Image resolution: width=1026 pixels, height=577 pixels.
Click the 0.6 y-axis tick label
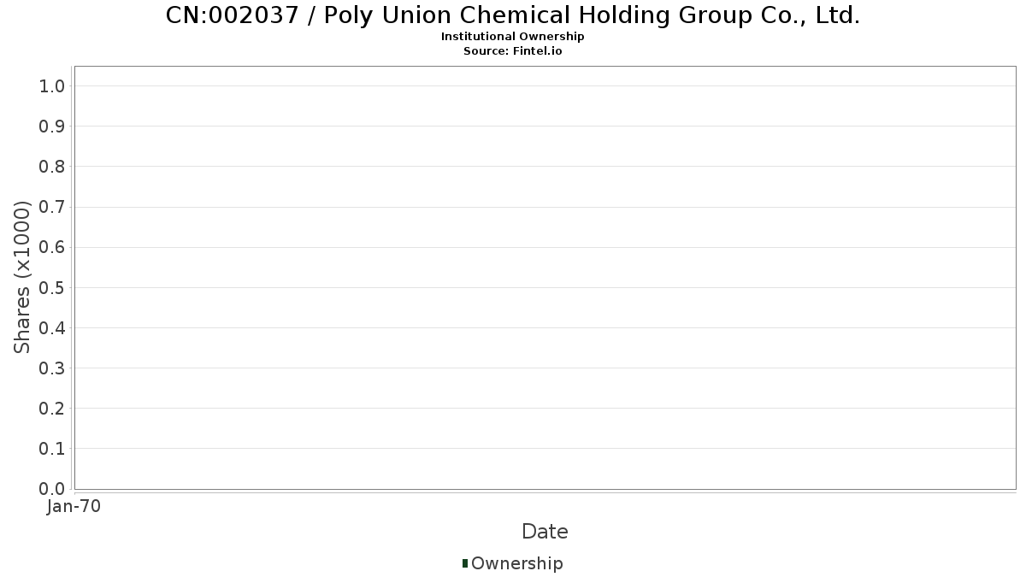52,247
